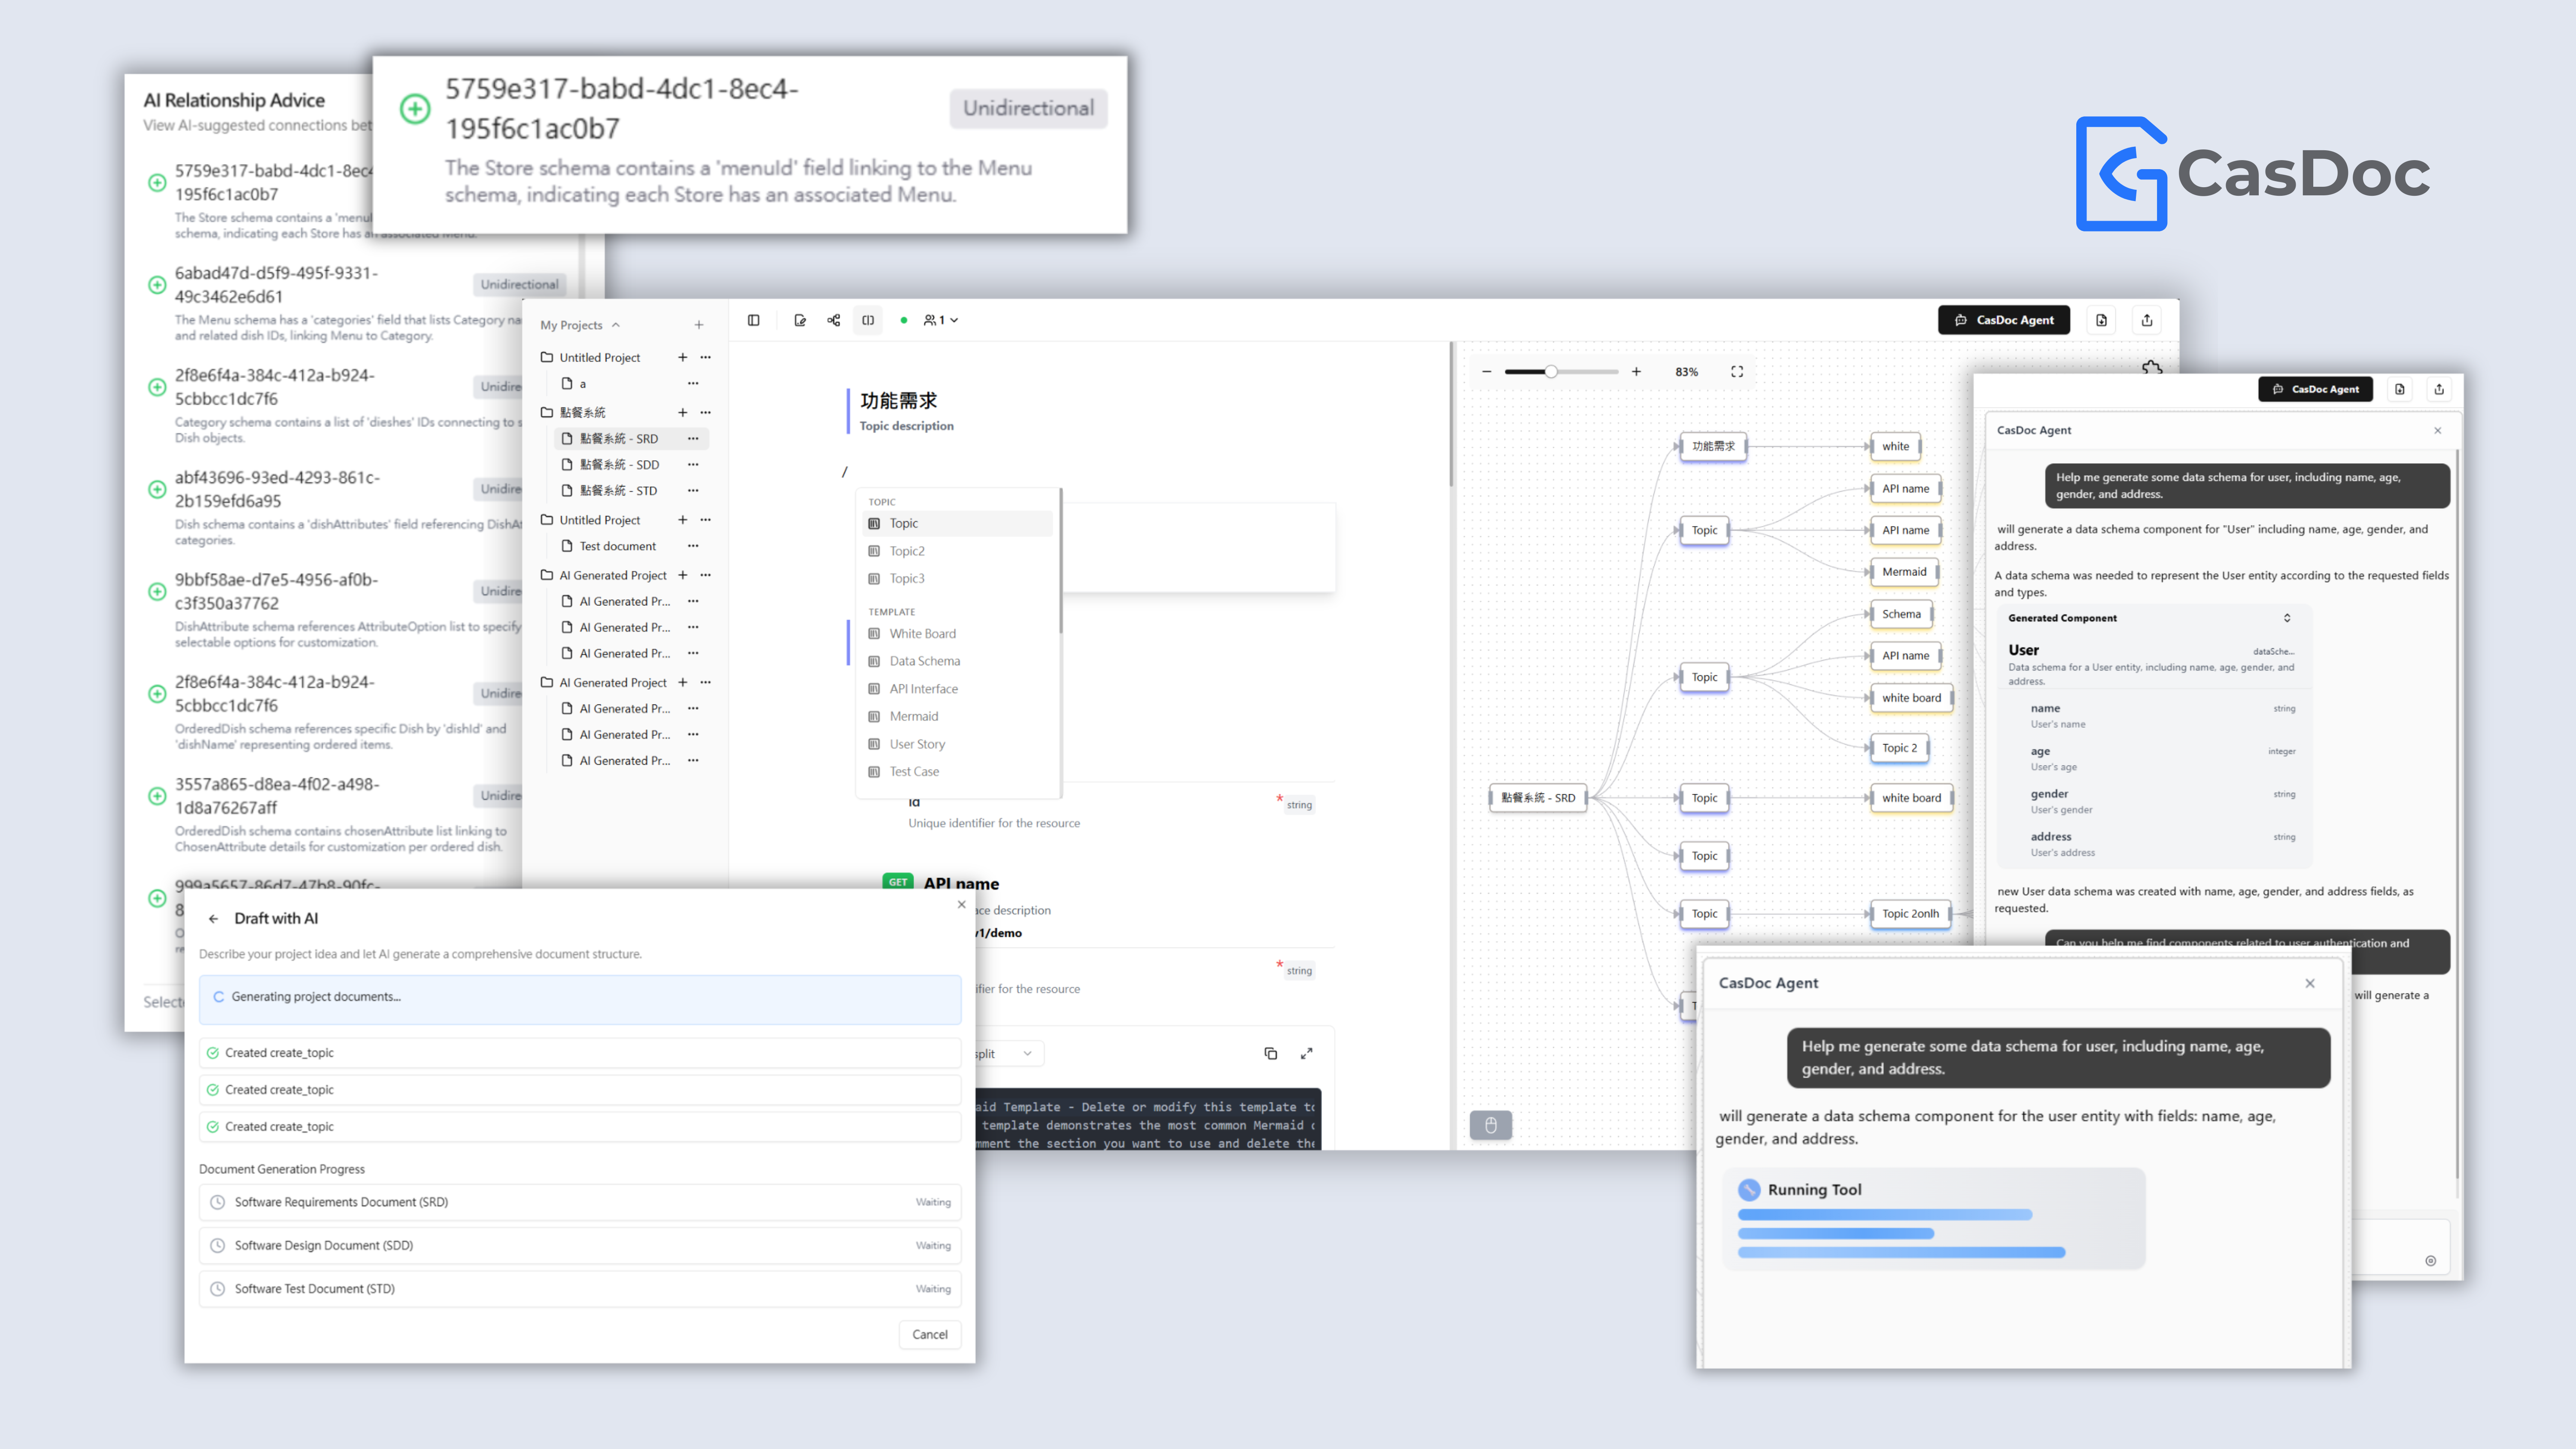The image size is (2576, 1449).
Task: Click Software Requirements Document (SRD) progress row
Action: click(580, 1202)
